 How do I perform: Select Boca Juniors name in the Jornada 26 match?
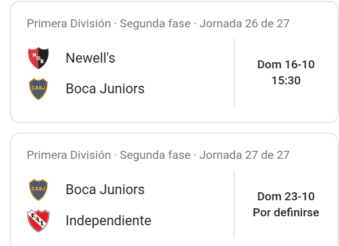(105, 89)
